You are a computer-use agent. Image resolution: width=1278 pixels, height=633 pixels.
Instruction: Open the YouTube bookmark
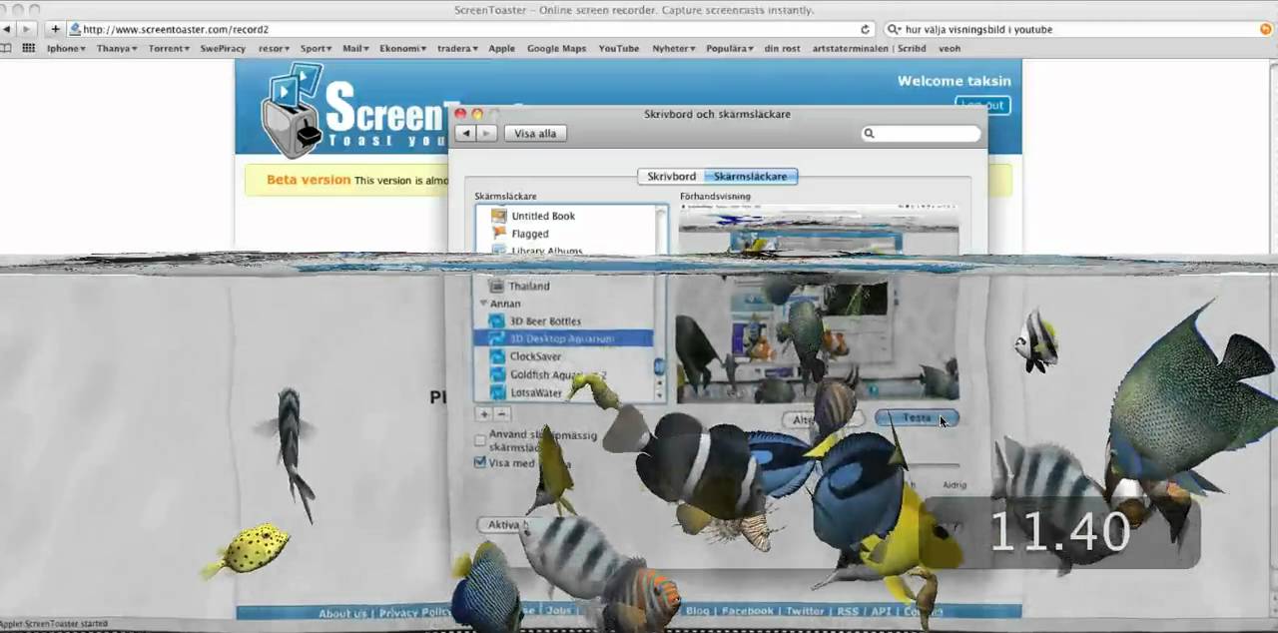pos(619,48)
